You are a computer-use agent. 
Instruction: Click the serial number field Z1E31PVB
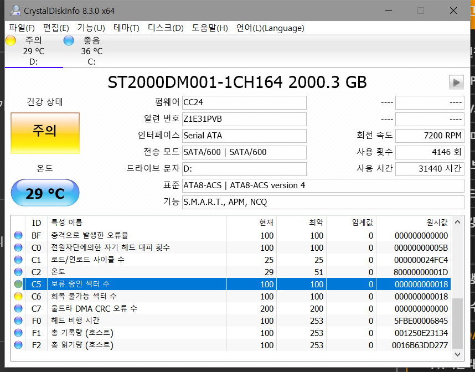[x=244, y=119]
